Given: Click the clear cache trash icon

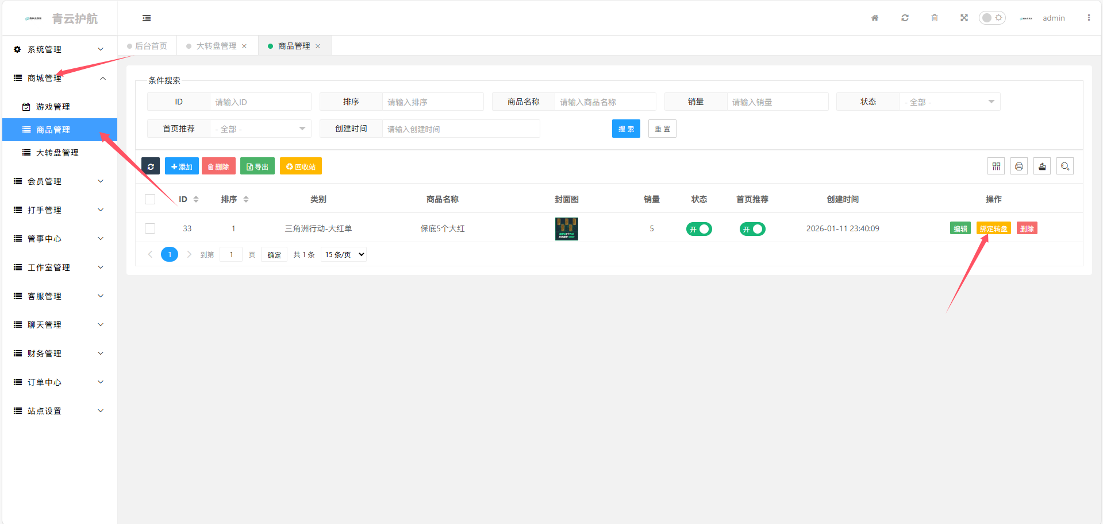Looking at the screenshot, I should 935,18.
